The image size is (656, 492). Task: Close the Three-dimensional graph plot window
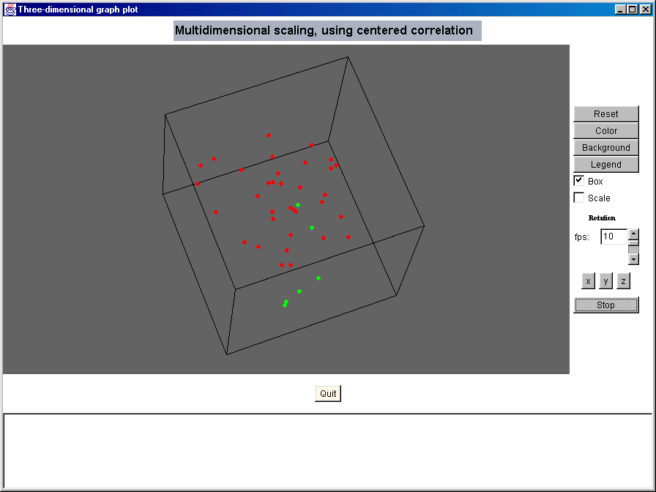click(x=645, y=10)
